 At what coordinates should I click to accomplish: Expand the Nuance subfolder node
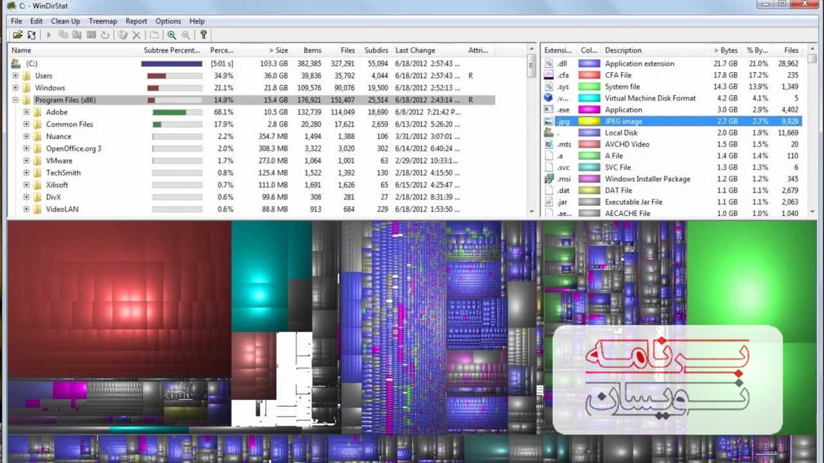26,136
